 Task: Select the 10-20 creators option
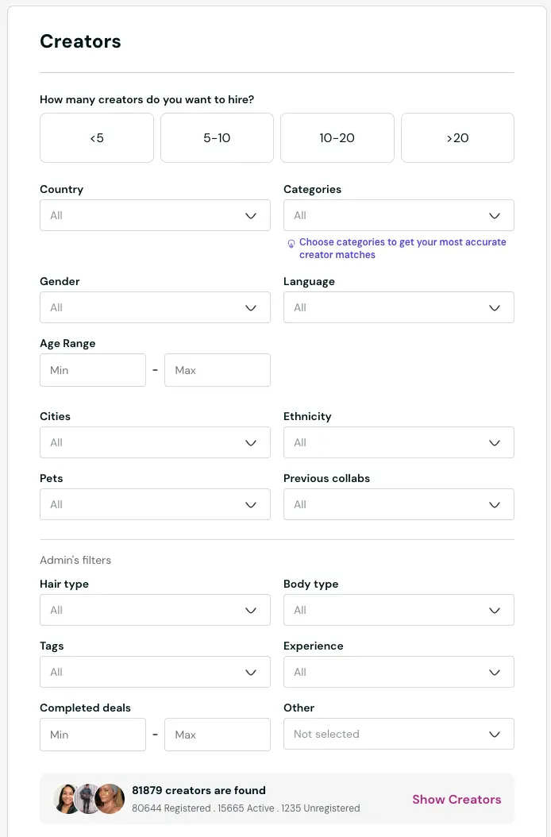(337, 137)
